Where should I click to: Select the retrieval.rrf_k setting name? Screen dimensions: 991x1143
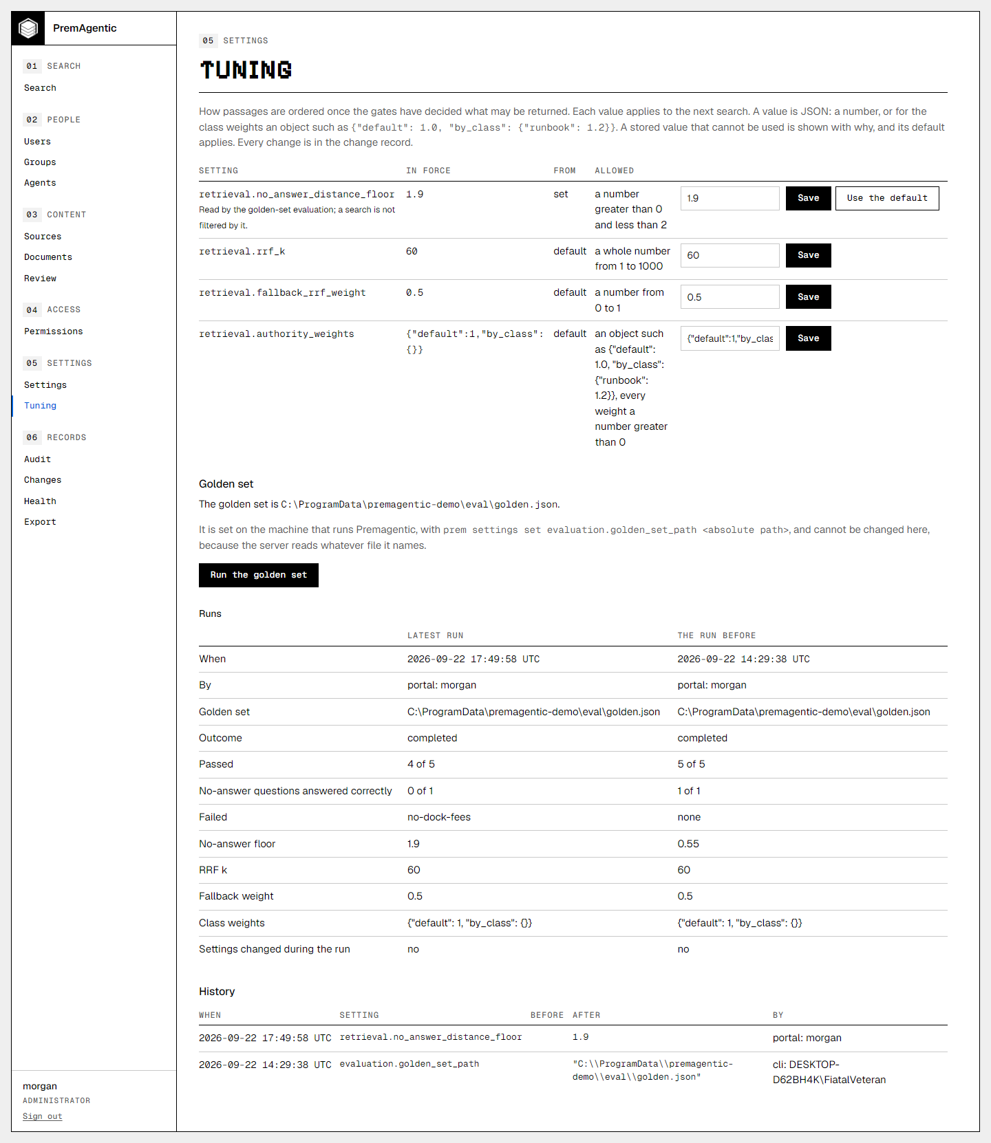coord(242,252)
